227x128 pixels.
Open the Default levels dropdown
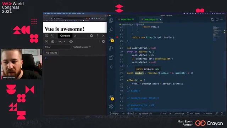coord(82,47)
